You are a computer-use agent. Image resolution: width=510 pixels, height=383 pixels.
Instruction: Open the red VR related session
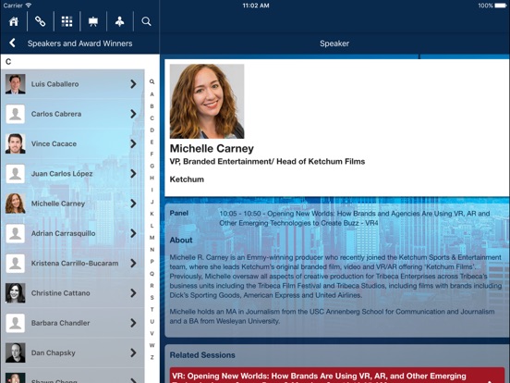click(337, 376)
